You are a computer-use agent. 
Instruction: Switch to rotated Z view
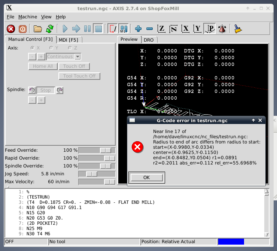pyautogui.click(x=173, y=28)
